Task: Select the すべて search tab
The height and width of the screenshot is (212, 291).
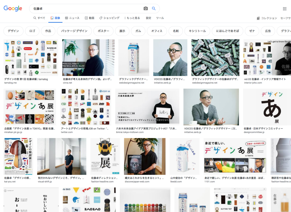Action: click(x=39, y=18)
